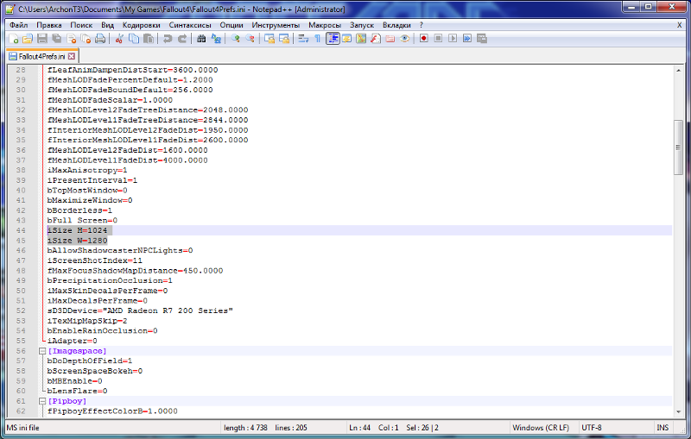Click the Close document toolbar icon
This screenshot has height=439, width=691.
[x=72, y=39]
